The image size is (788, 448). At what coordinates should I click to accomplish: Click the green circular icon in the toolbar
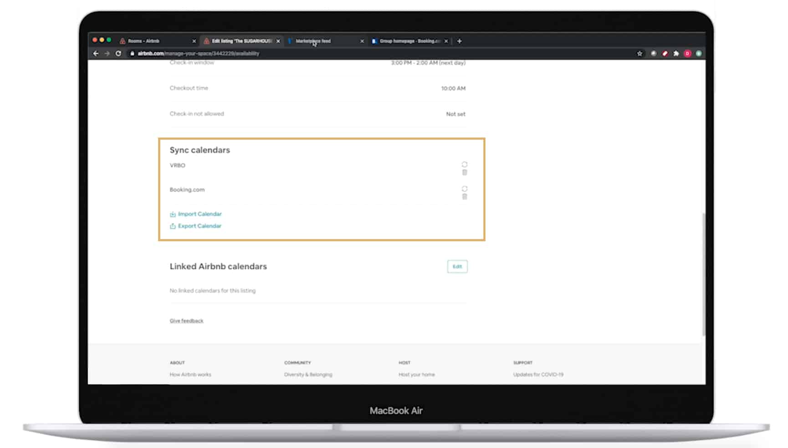point(699,53)
